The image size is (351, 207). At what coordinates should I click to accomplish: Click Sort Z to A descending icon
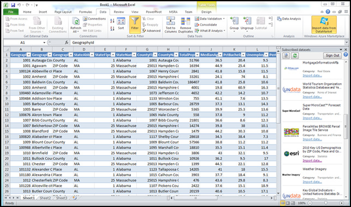(x=112, y=28)
